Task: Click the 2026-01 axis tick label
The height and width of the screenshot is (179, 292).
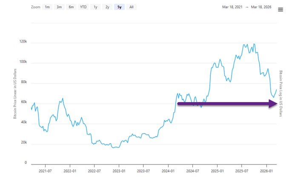Action: click(266, 171)
